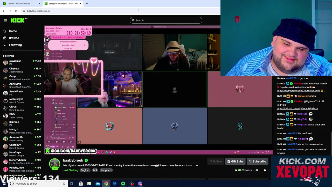The width and height of the screenshot is (332, 187).
Task: Open Cheesur's channel from Following
Action: pyautogui.click(x=22, y=70)
